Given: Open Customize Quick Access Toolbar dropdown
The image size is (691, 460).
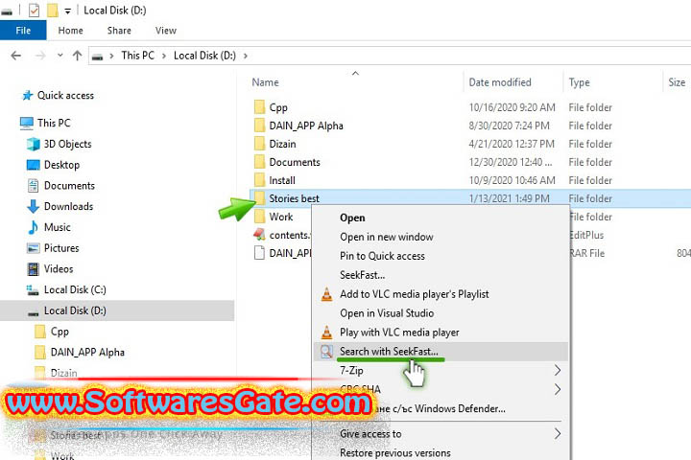Looking at the screenshot, I should point(67,11).
